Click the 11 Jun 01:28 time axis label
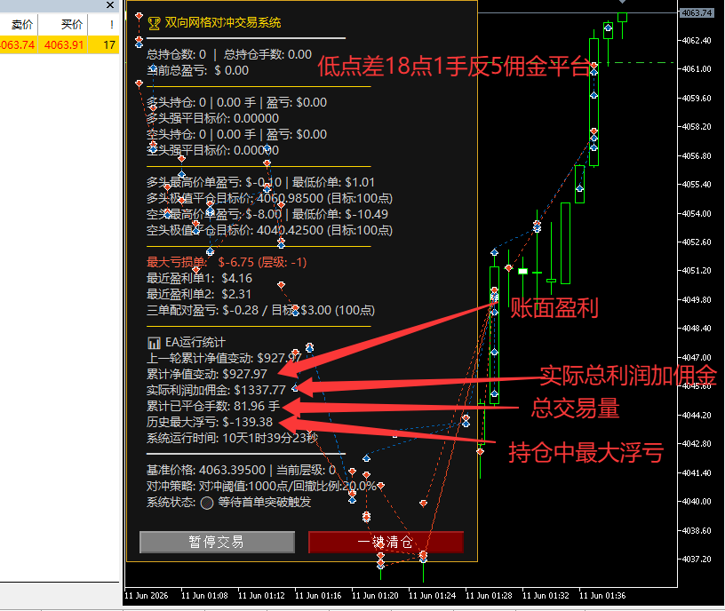Image resolution: width=725 pixels, height=611 pixels. [489, 596]
